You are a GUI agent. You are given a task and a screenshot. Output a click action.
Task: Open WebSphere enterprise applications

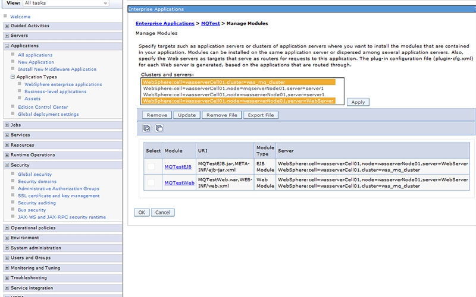(63, 84)
